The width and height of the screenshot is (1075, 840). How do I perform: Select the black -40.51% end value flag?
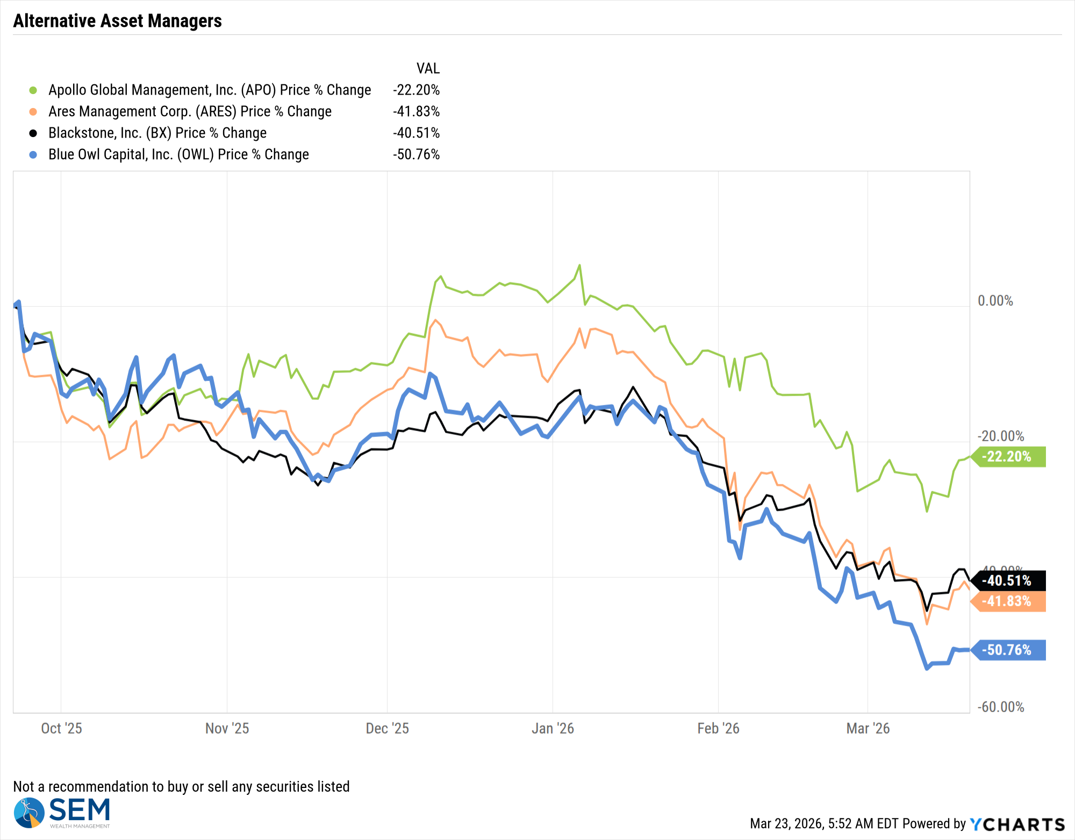point(1009,580)
